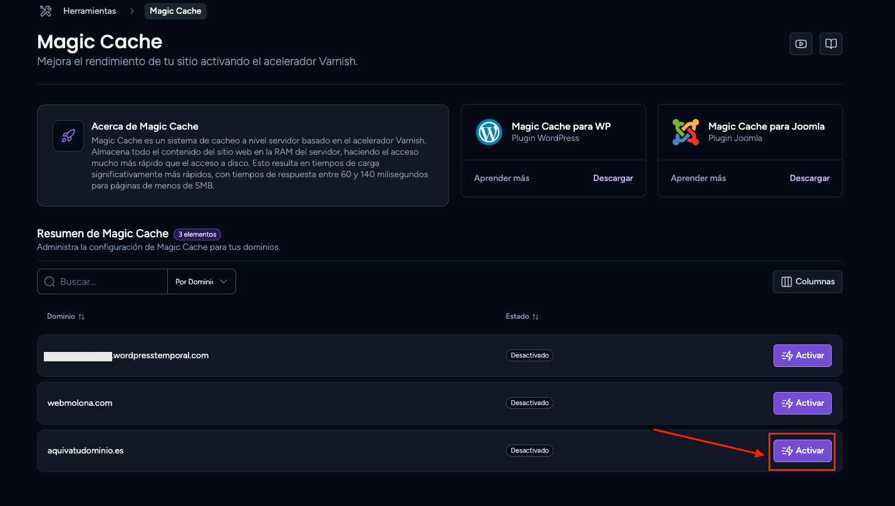Screen dimensions: 895x506
Task: Click the rocket icon in Acerca de
Action: pyautogui.click(x=68, y=136)
